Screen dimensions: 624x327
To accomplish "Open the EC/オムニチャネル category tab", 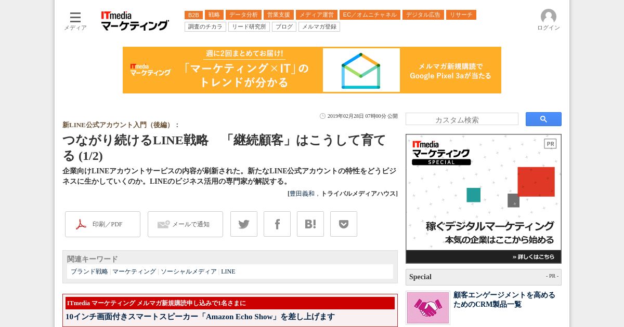I will point(370,15).
